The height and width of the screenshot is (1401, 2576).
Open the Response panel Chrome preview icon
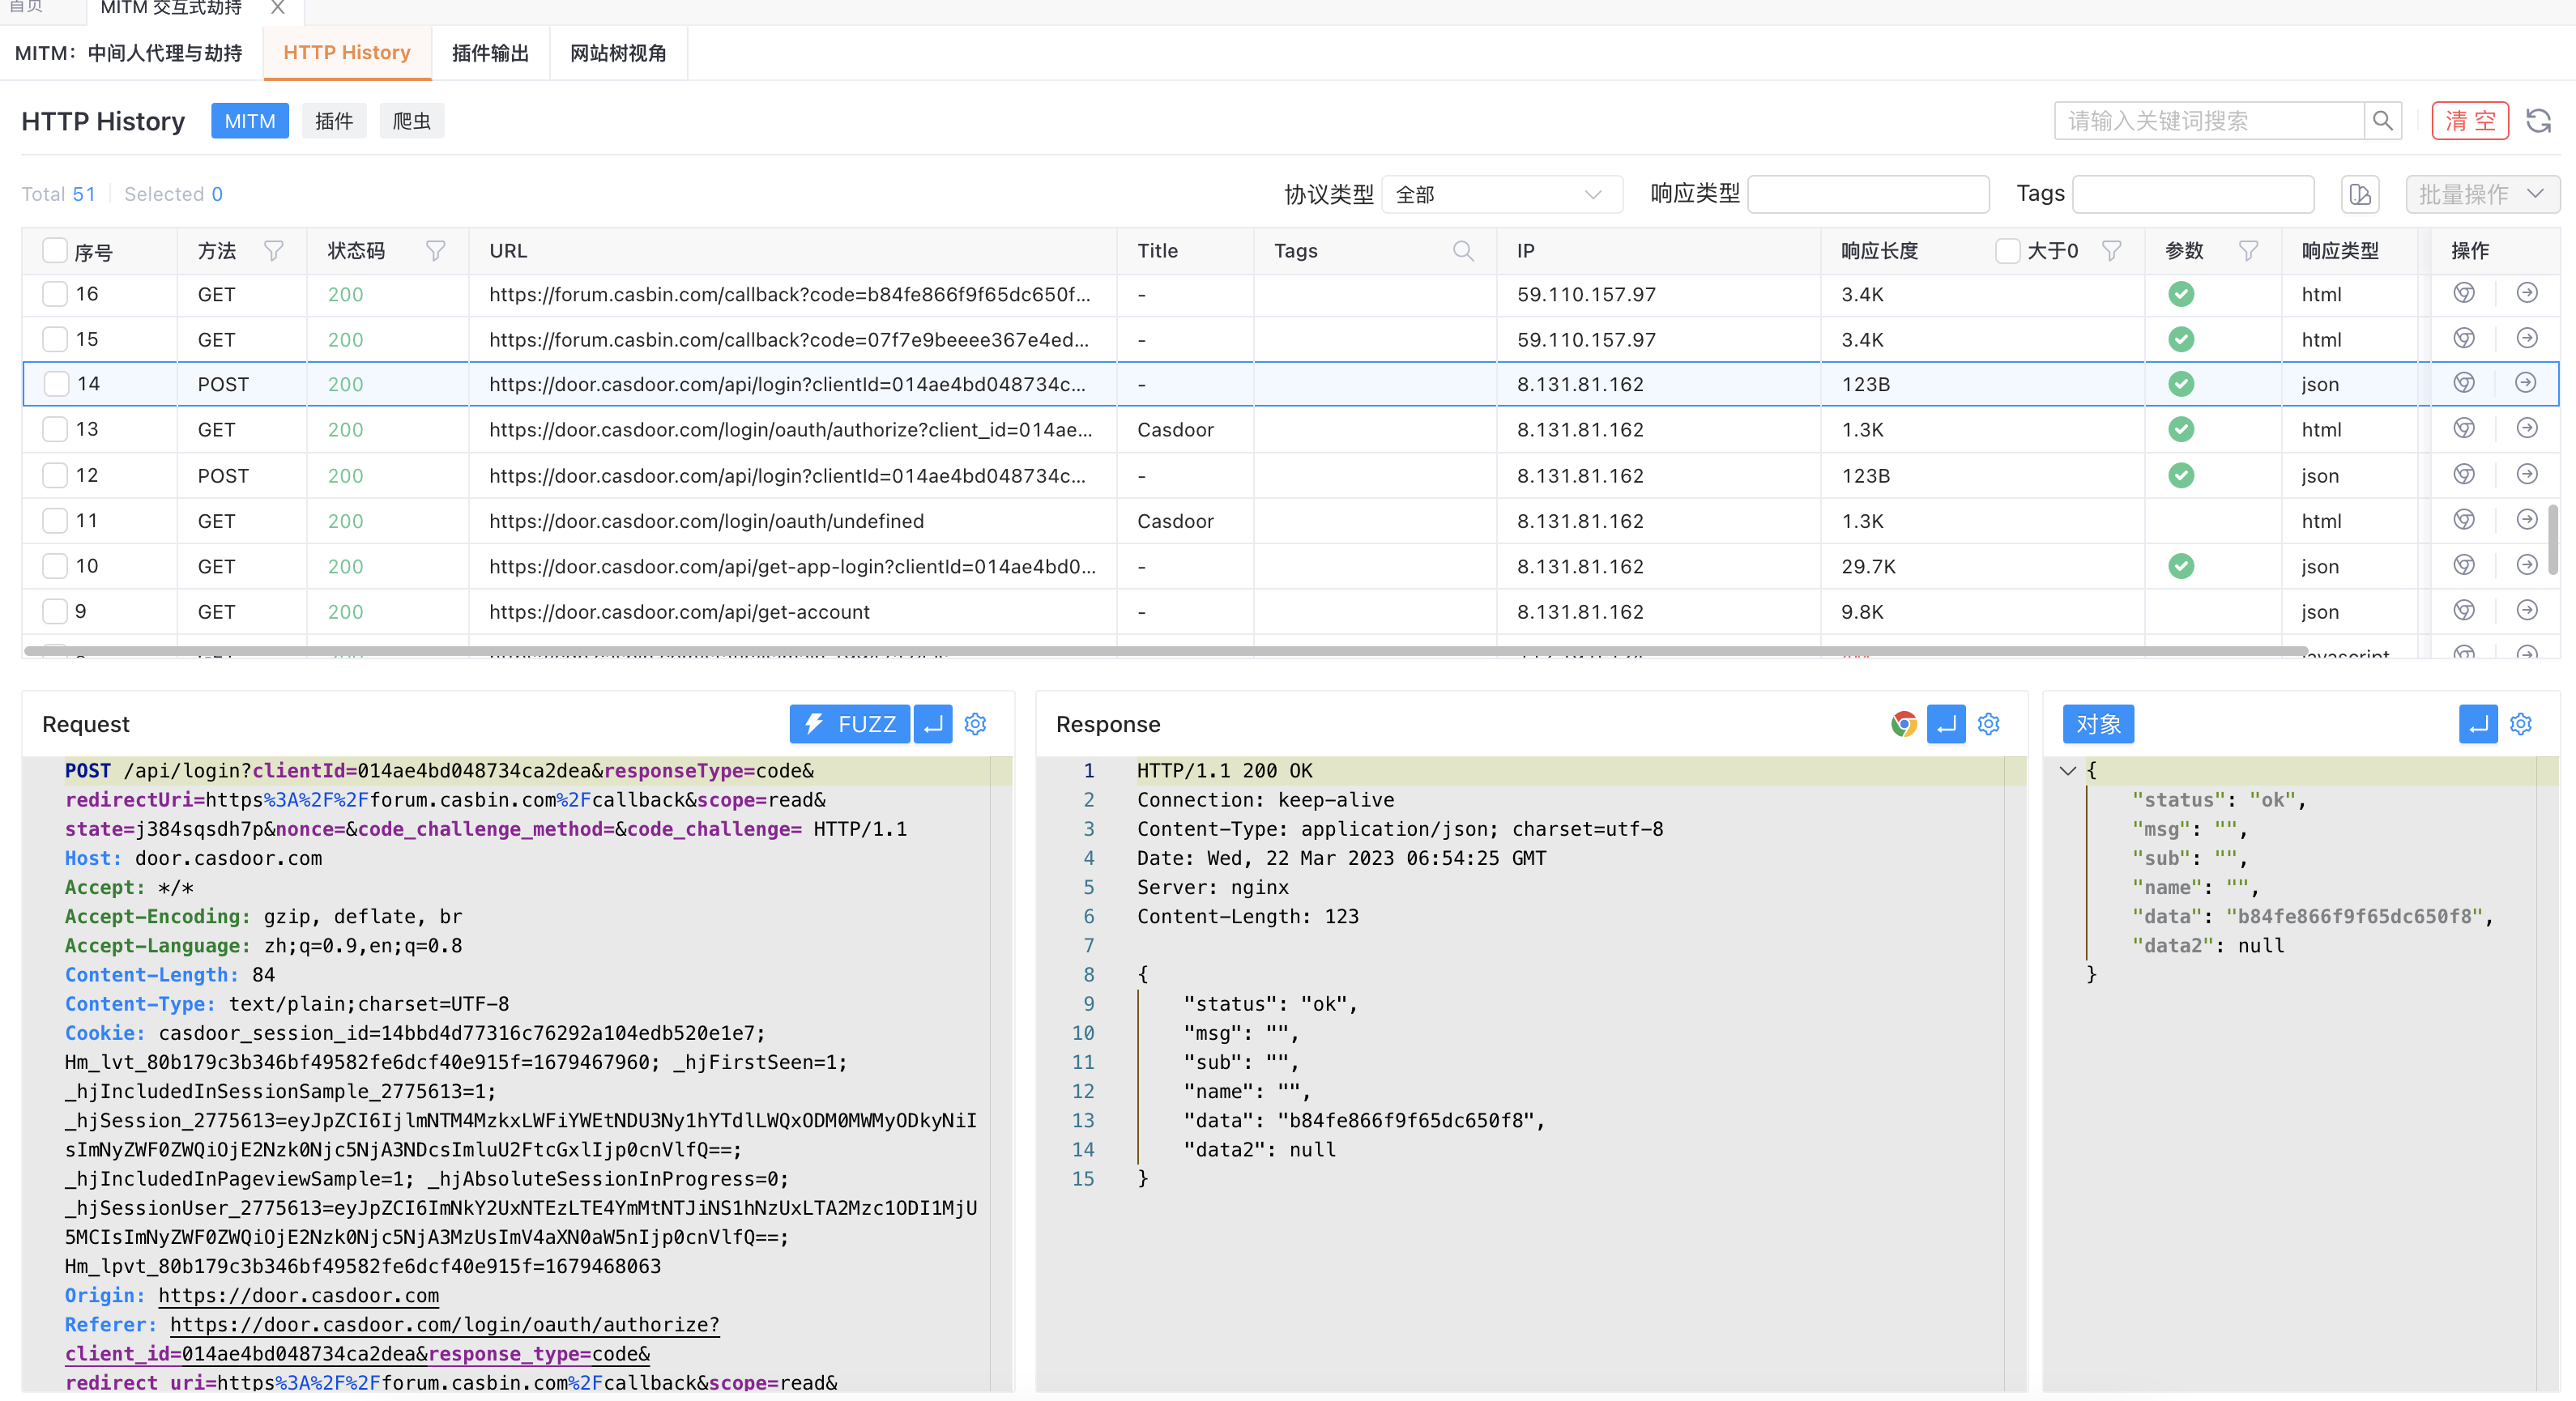(x=1903, y=724)
